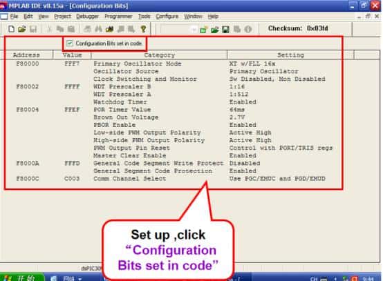Viewport: 383px width, 281px height.
Task: Open the Project menu
Action: (x=62, y=17)
